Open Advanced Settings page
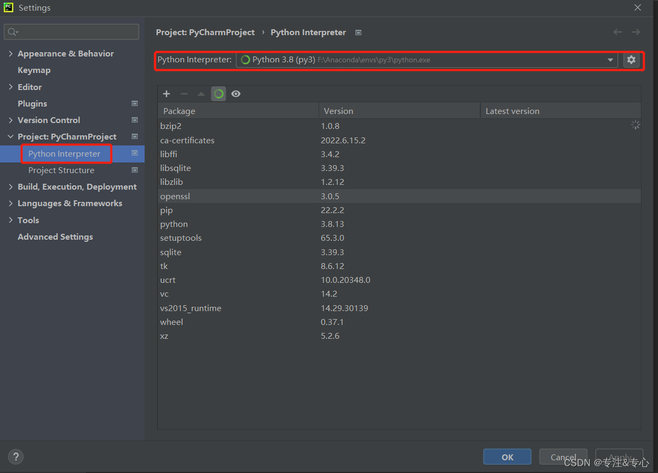This screenshot has width=658, height=473. pyautogui.click(x=55, y=237)
